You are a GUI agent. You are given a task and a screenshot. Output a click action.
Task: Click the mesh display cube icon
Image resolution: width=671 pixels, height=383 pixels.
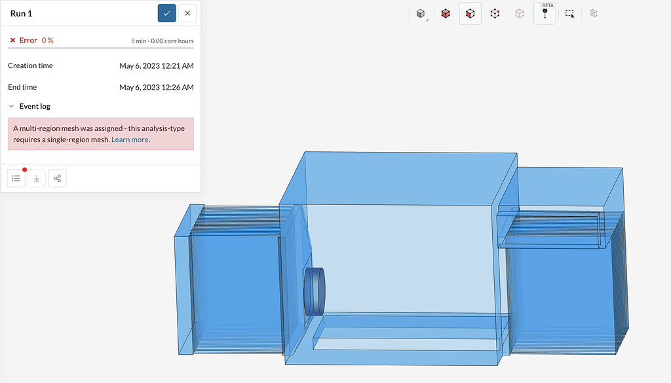(x=593, y=13)
